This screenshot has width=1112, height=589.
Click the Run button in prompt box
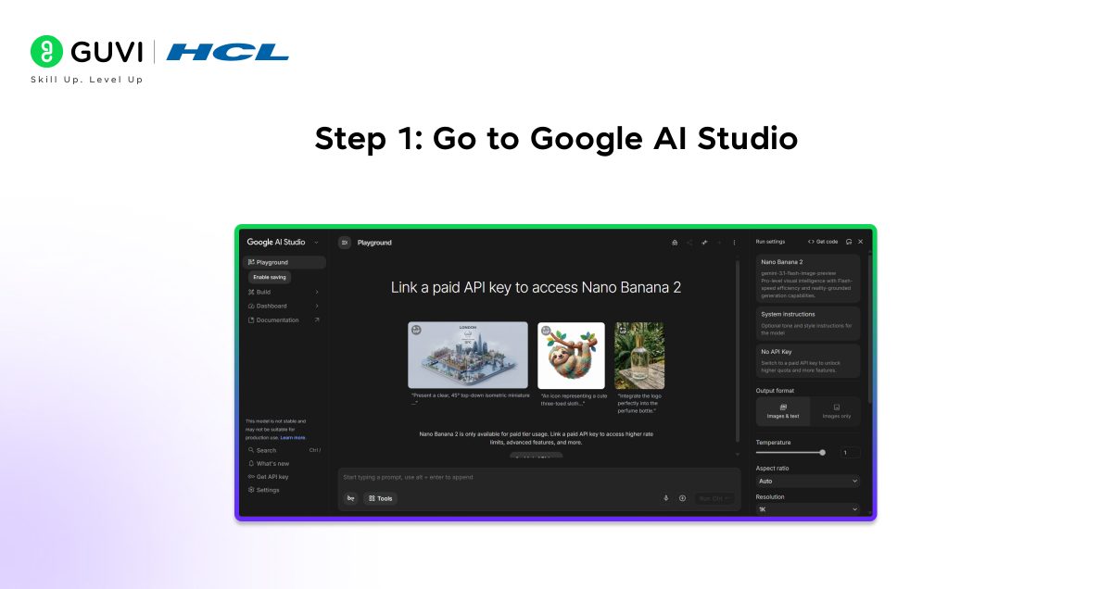pos(715,498)
